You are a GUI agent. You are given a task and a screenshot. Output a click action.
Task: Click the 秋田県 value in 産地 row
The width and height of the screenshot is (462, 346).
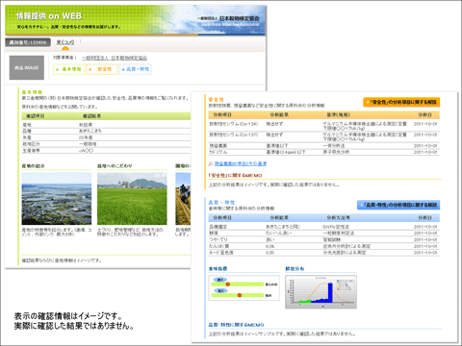(x=86, y=125)
